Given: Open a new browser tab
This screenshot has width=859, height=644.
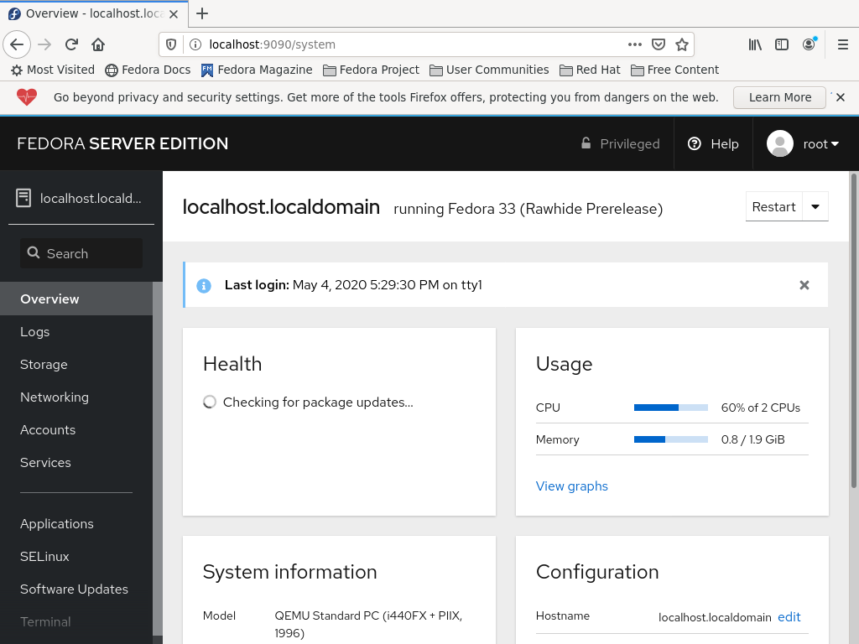Looking at the screenshot, I should (202, 13).
